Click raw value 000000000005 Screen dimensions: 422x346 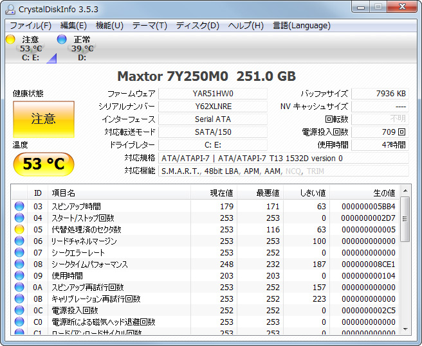[x=369, y=229]
